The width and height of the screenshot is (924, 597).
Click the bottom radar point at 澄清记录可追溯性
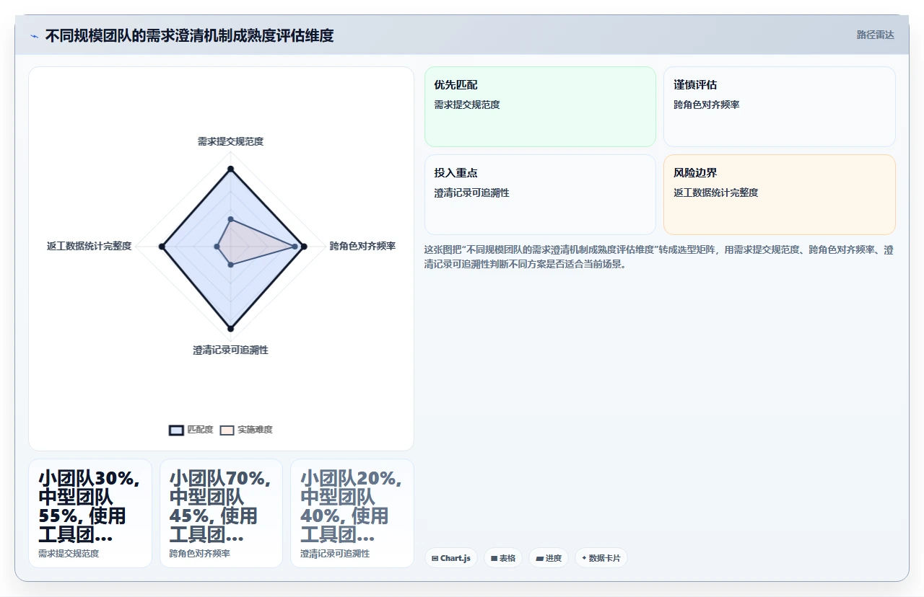(230, 329)
